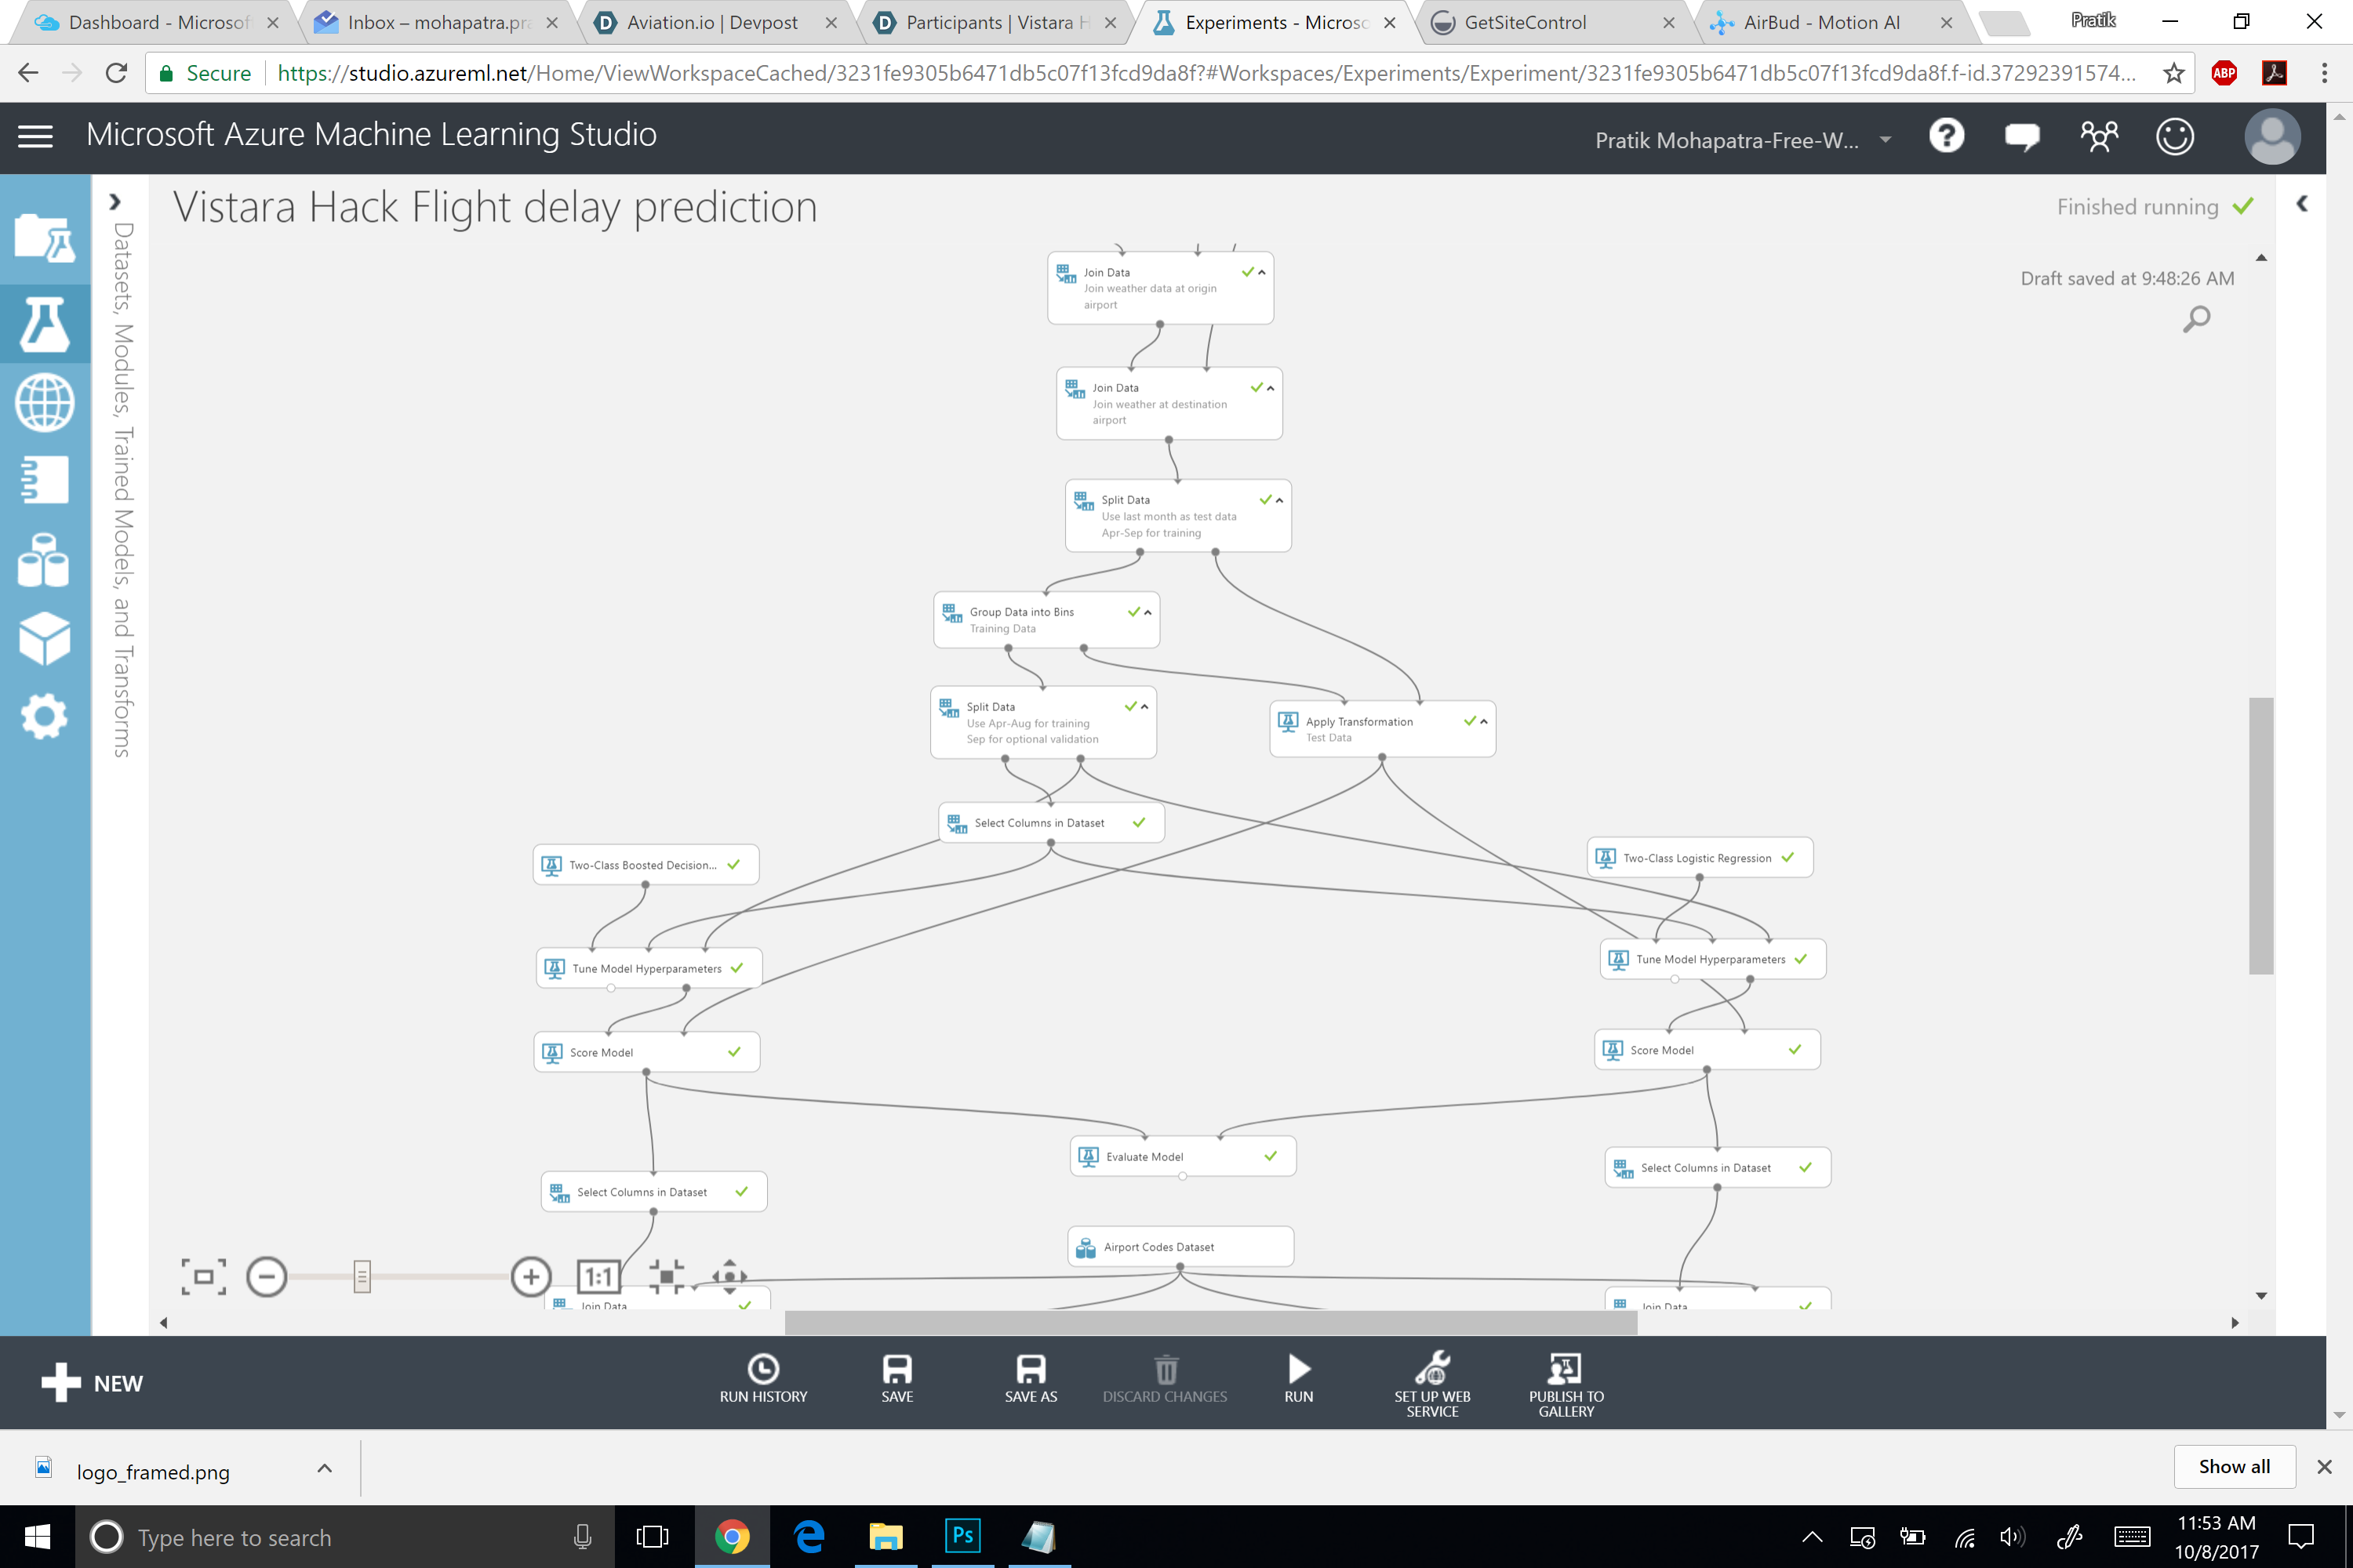Screen dimensions: 2353x1568
Task: Expand the modules palette panel chevron
Action: point(115,202)
